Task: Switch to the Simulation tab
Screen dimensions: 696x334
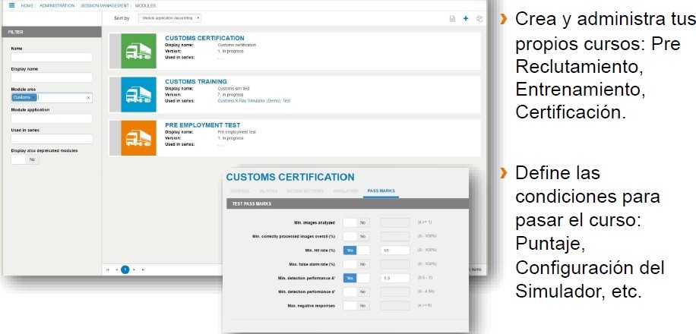Action: (345, 191)
